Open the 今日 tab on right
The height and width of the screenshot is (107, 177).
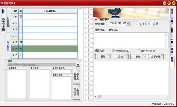click(172, 11)
